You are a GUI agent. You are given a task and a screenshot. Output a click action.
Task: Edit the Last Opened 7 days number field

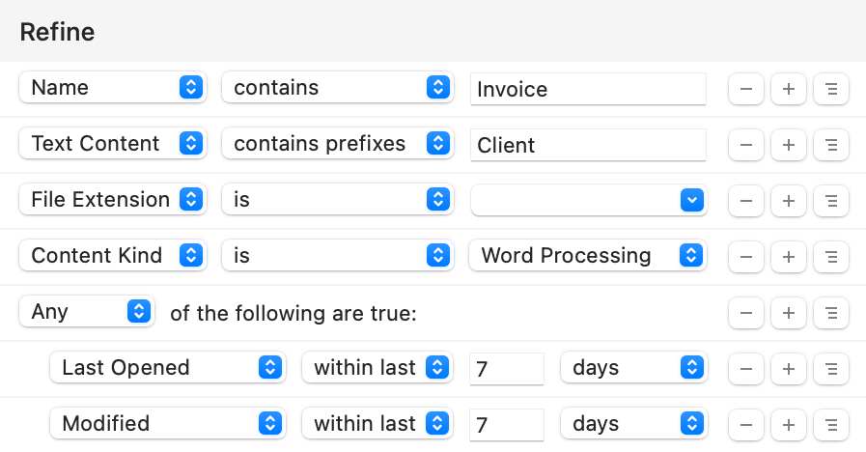pyautogui.click(x=506, y=368)
